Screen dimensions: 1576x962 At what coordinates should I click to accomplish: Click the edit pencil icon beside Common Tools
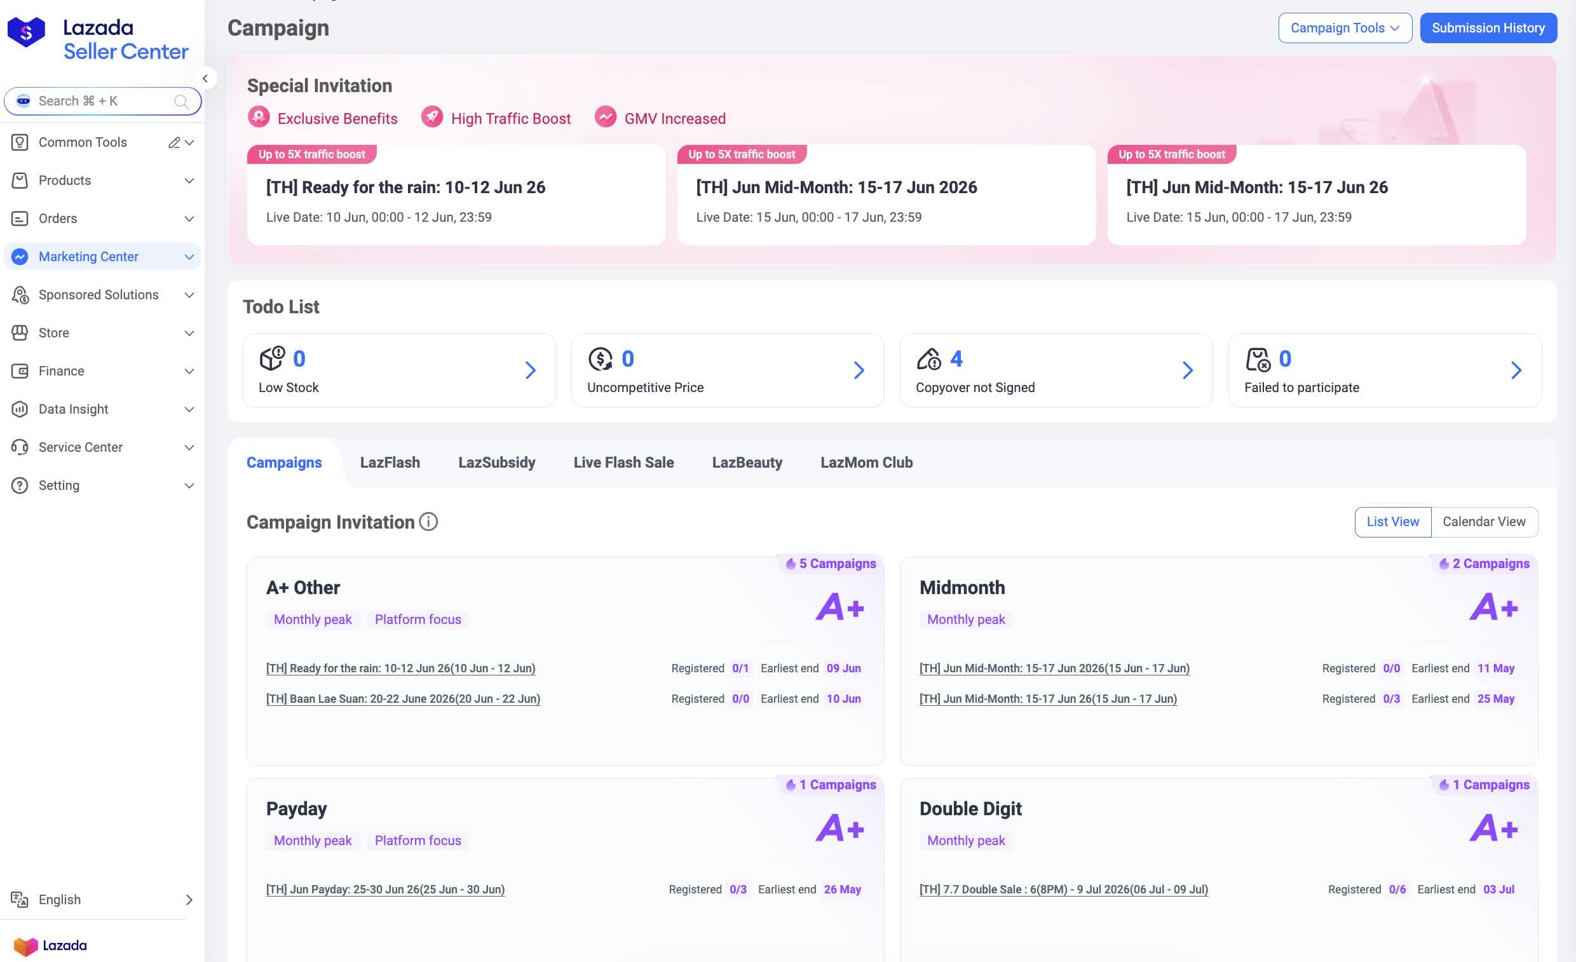click(173, 142)
